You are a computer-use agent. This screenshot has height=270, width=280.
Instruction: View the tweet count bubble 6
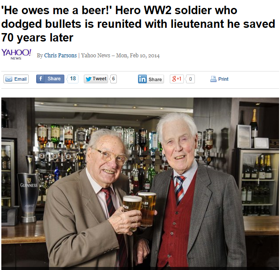pyautogui.click(x=113, y=79)
